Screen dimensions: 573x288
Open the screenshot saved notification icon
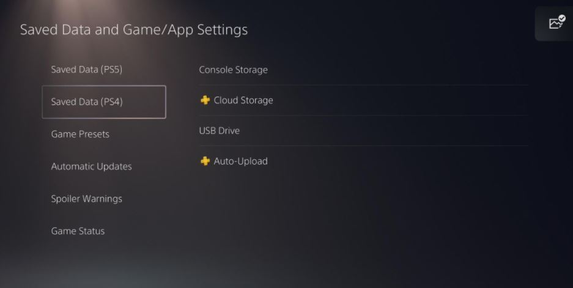556,24
